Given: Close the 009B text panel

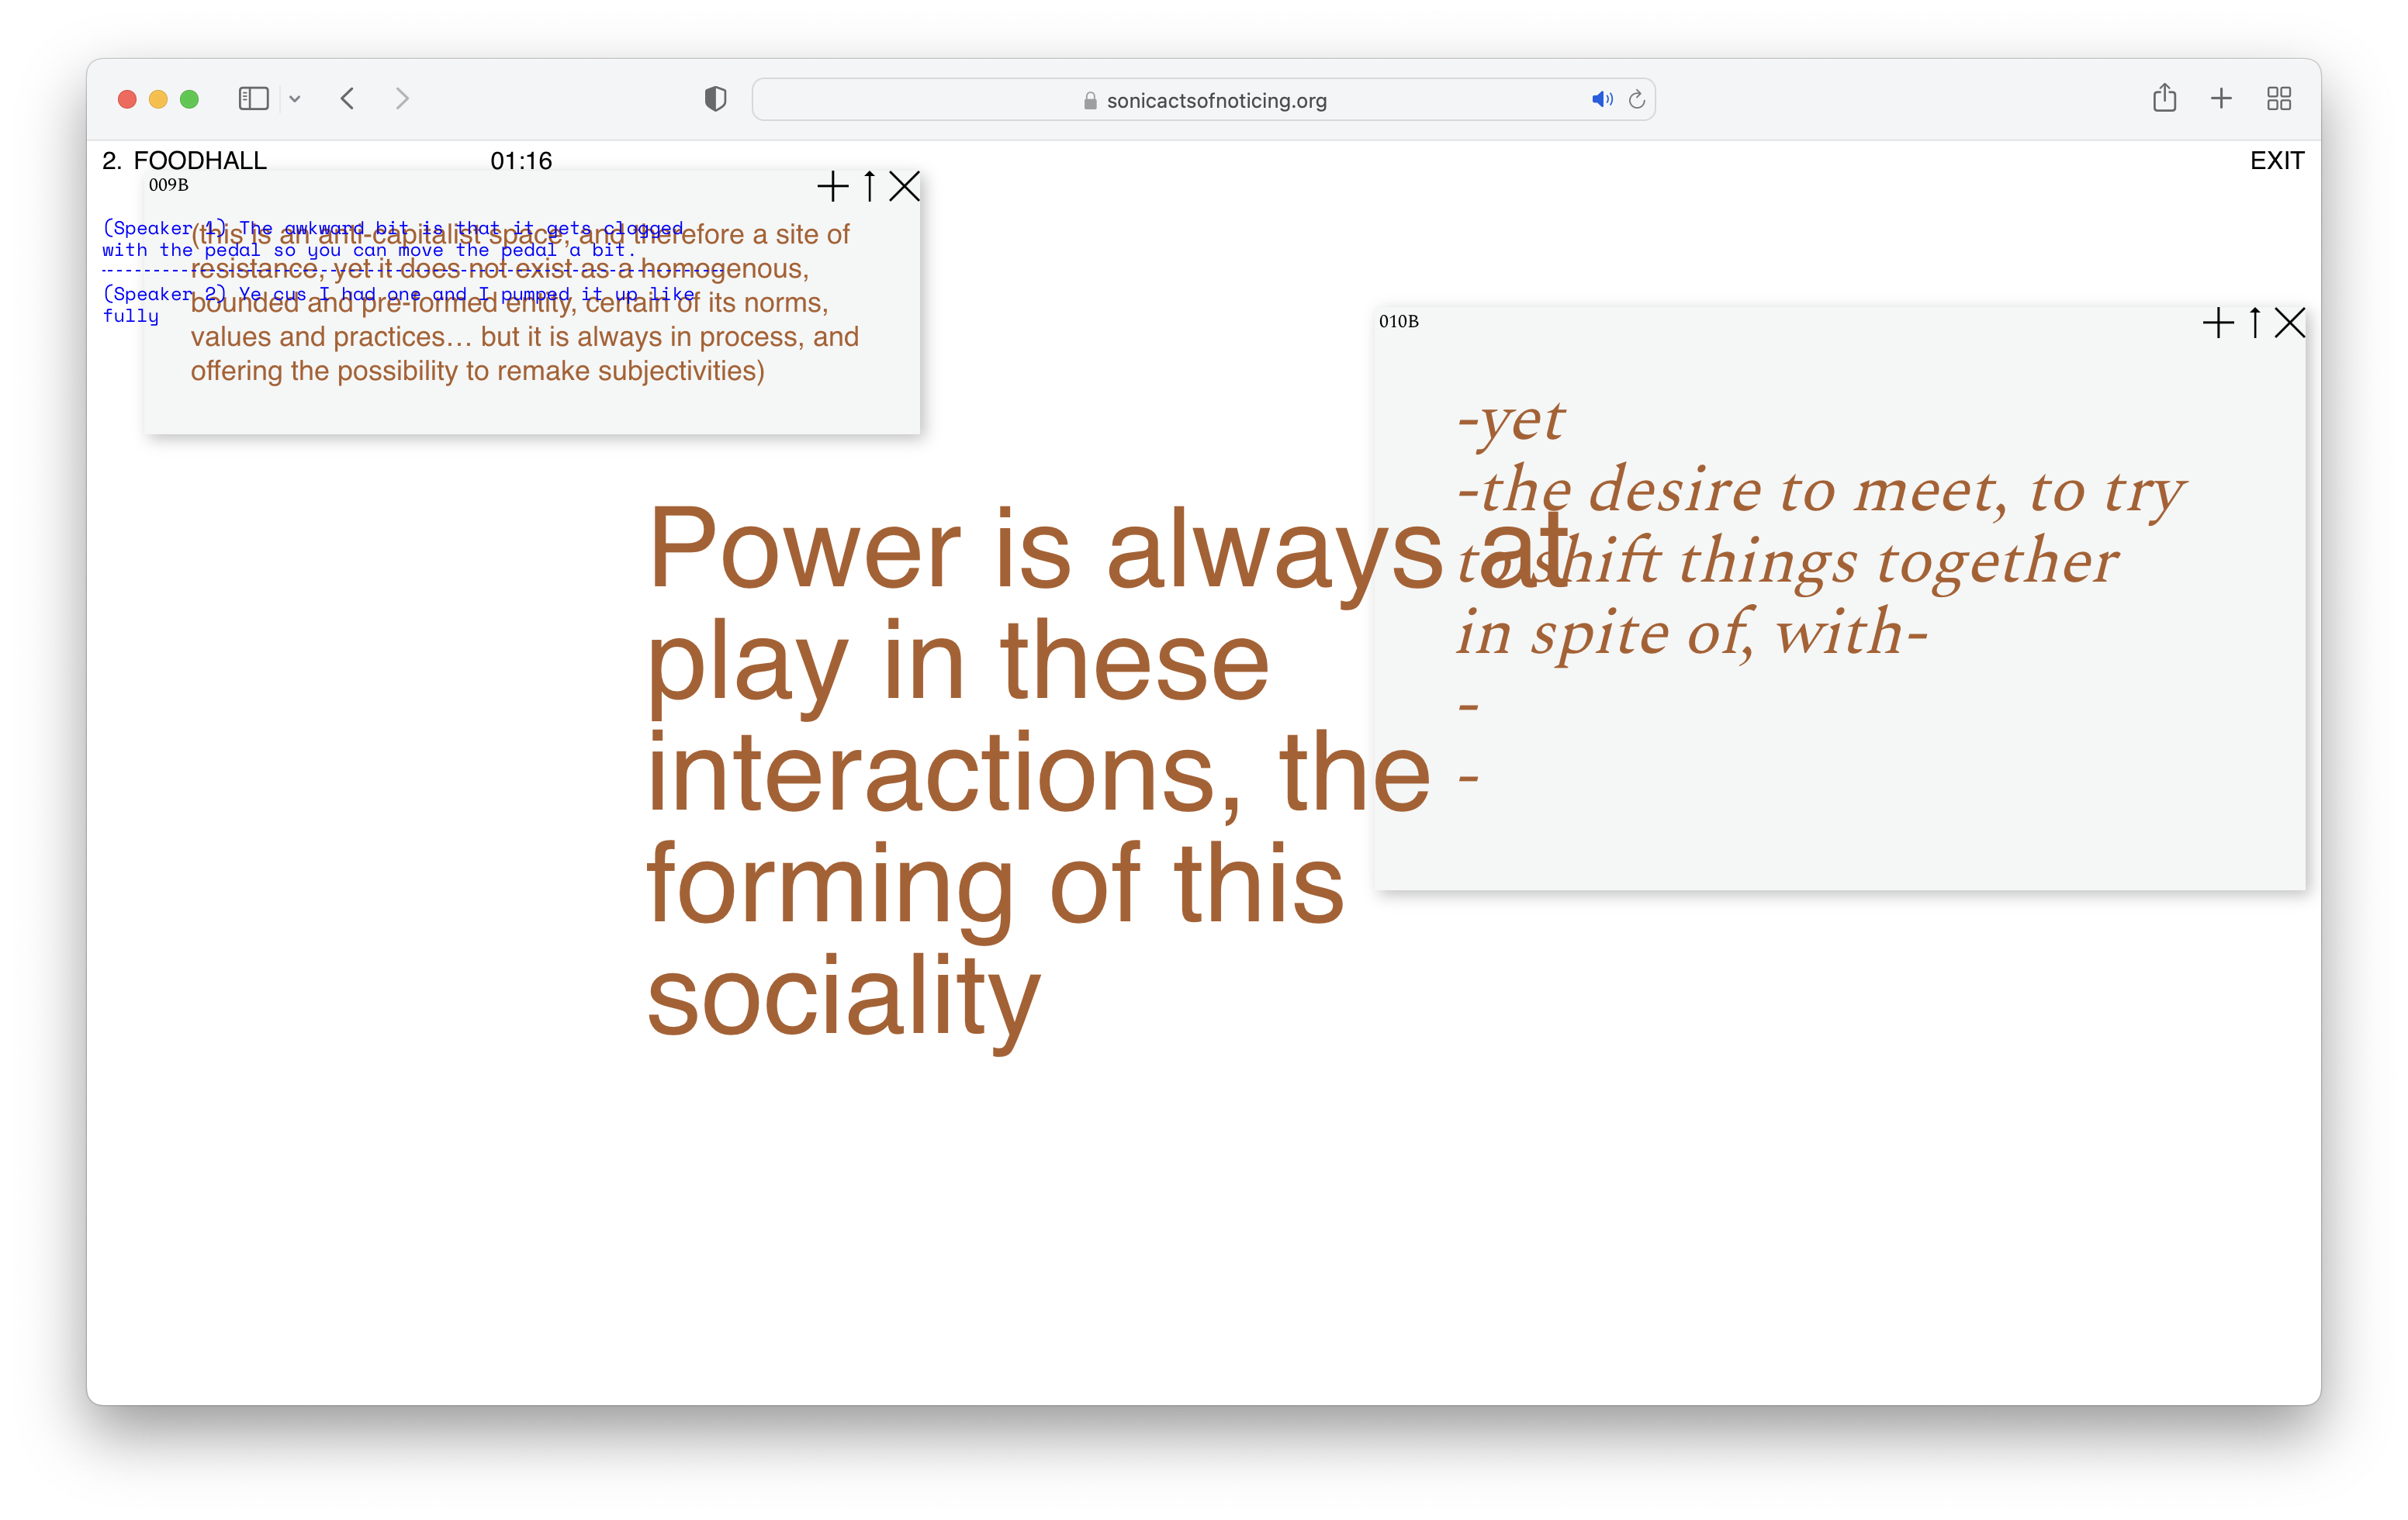Looking at the screenshot, I should [904, 186].
